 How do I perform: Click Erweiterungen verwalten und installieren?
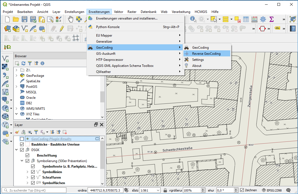click(136, 18)
